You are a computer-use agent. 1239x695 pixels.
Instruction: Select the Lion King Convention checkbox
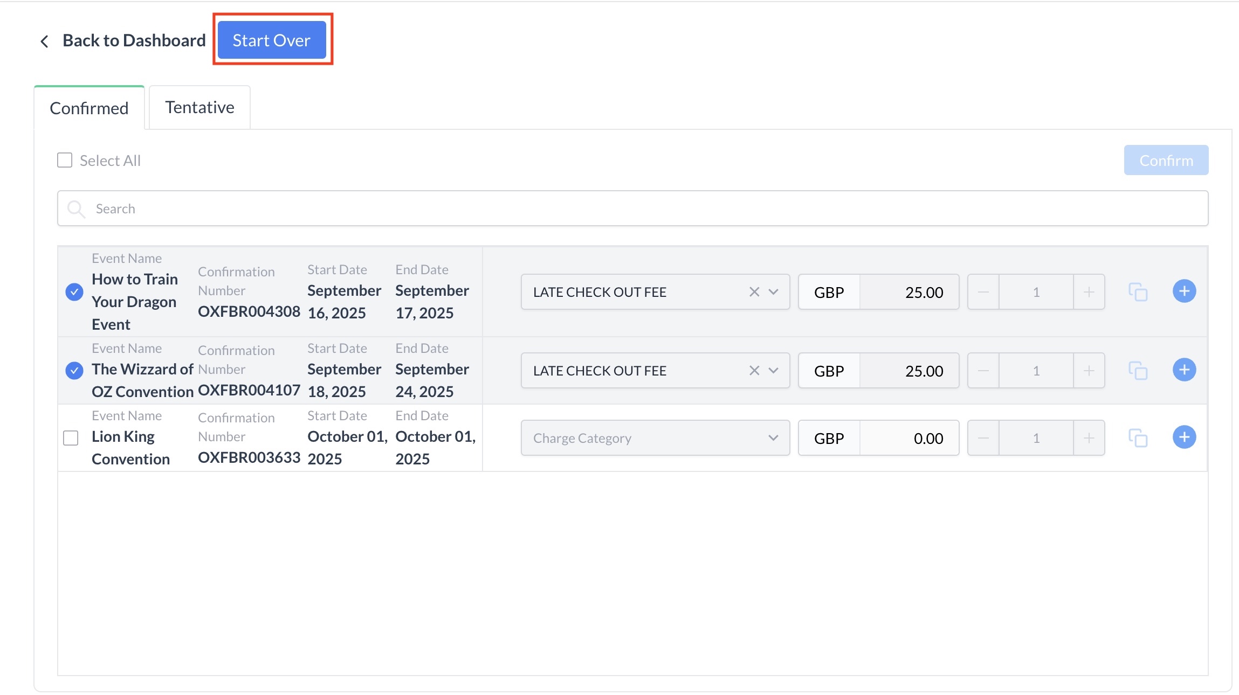71,438
